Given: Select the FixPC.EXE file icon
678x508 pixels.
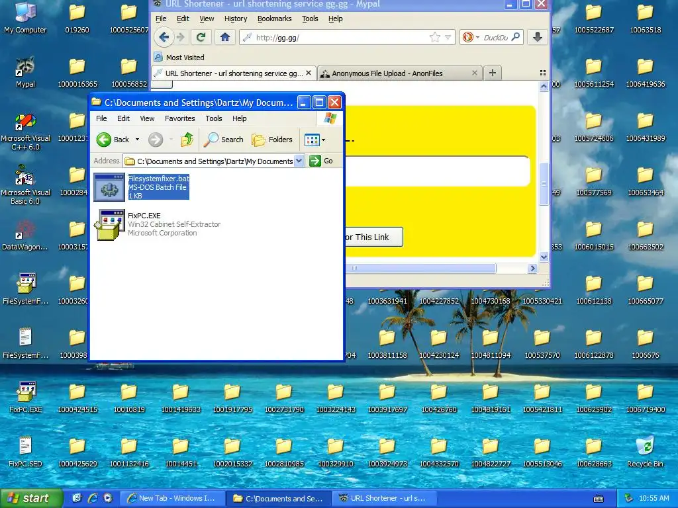Looking at the screenshot, I should [x=109, y=225].
